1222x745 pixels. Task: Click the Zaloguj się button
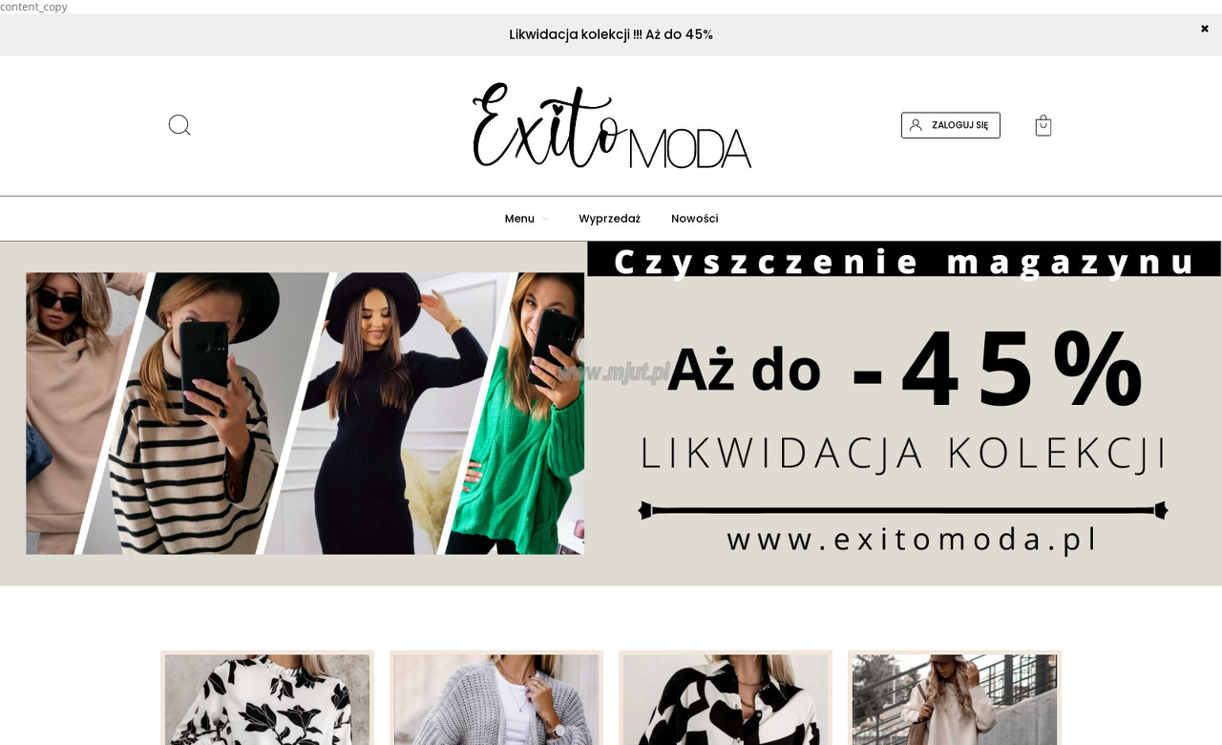[x=951, y=125]
